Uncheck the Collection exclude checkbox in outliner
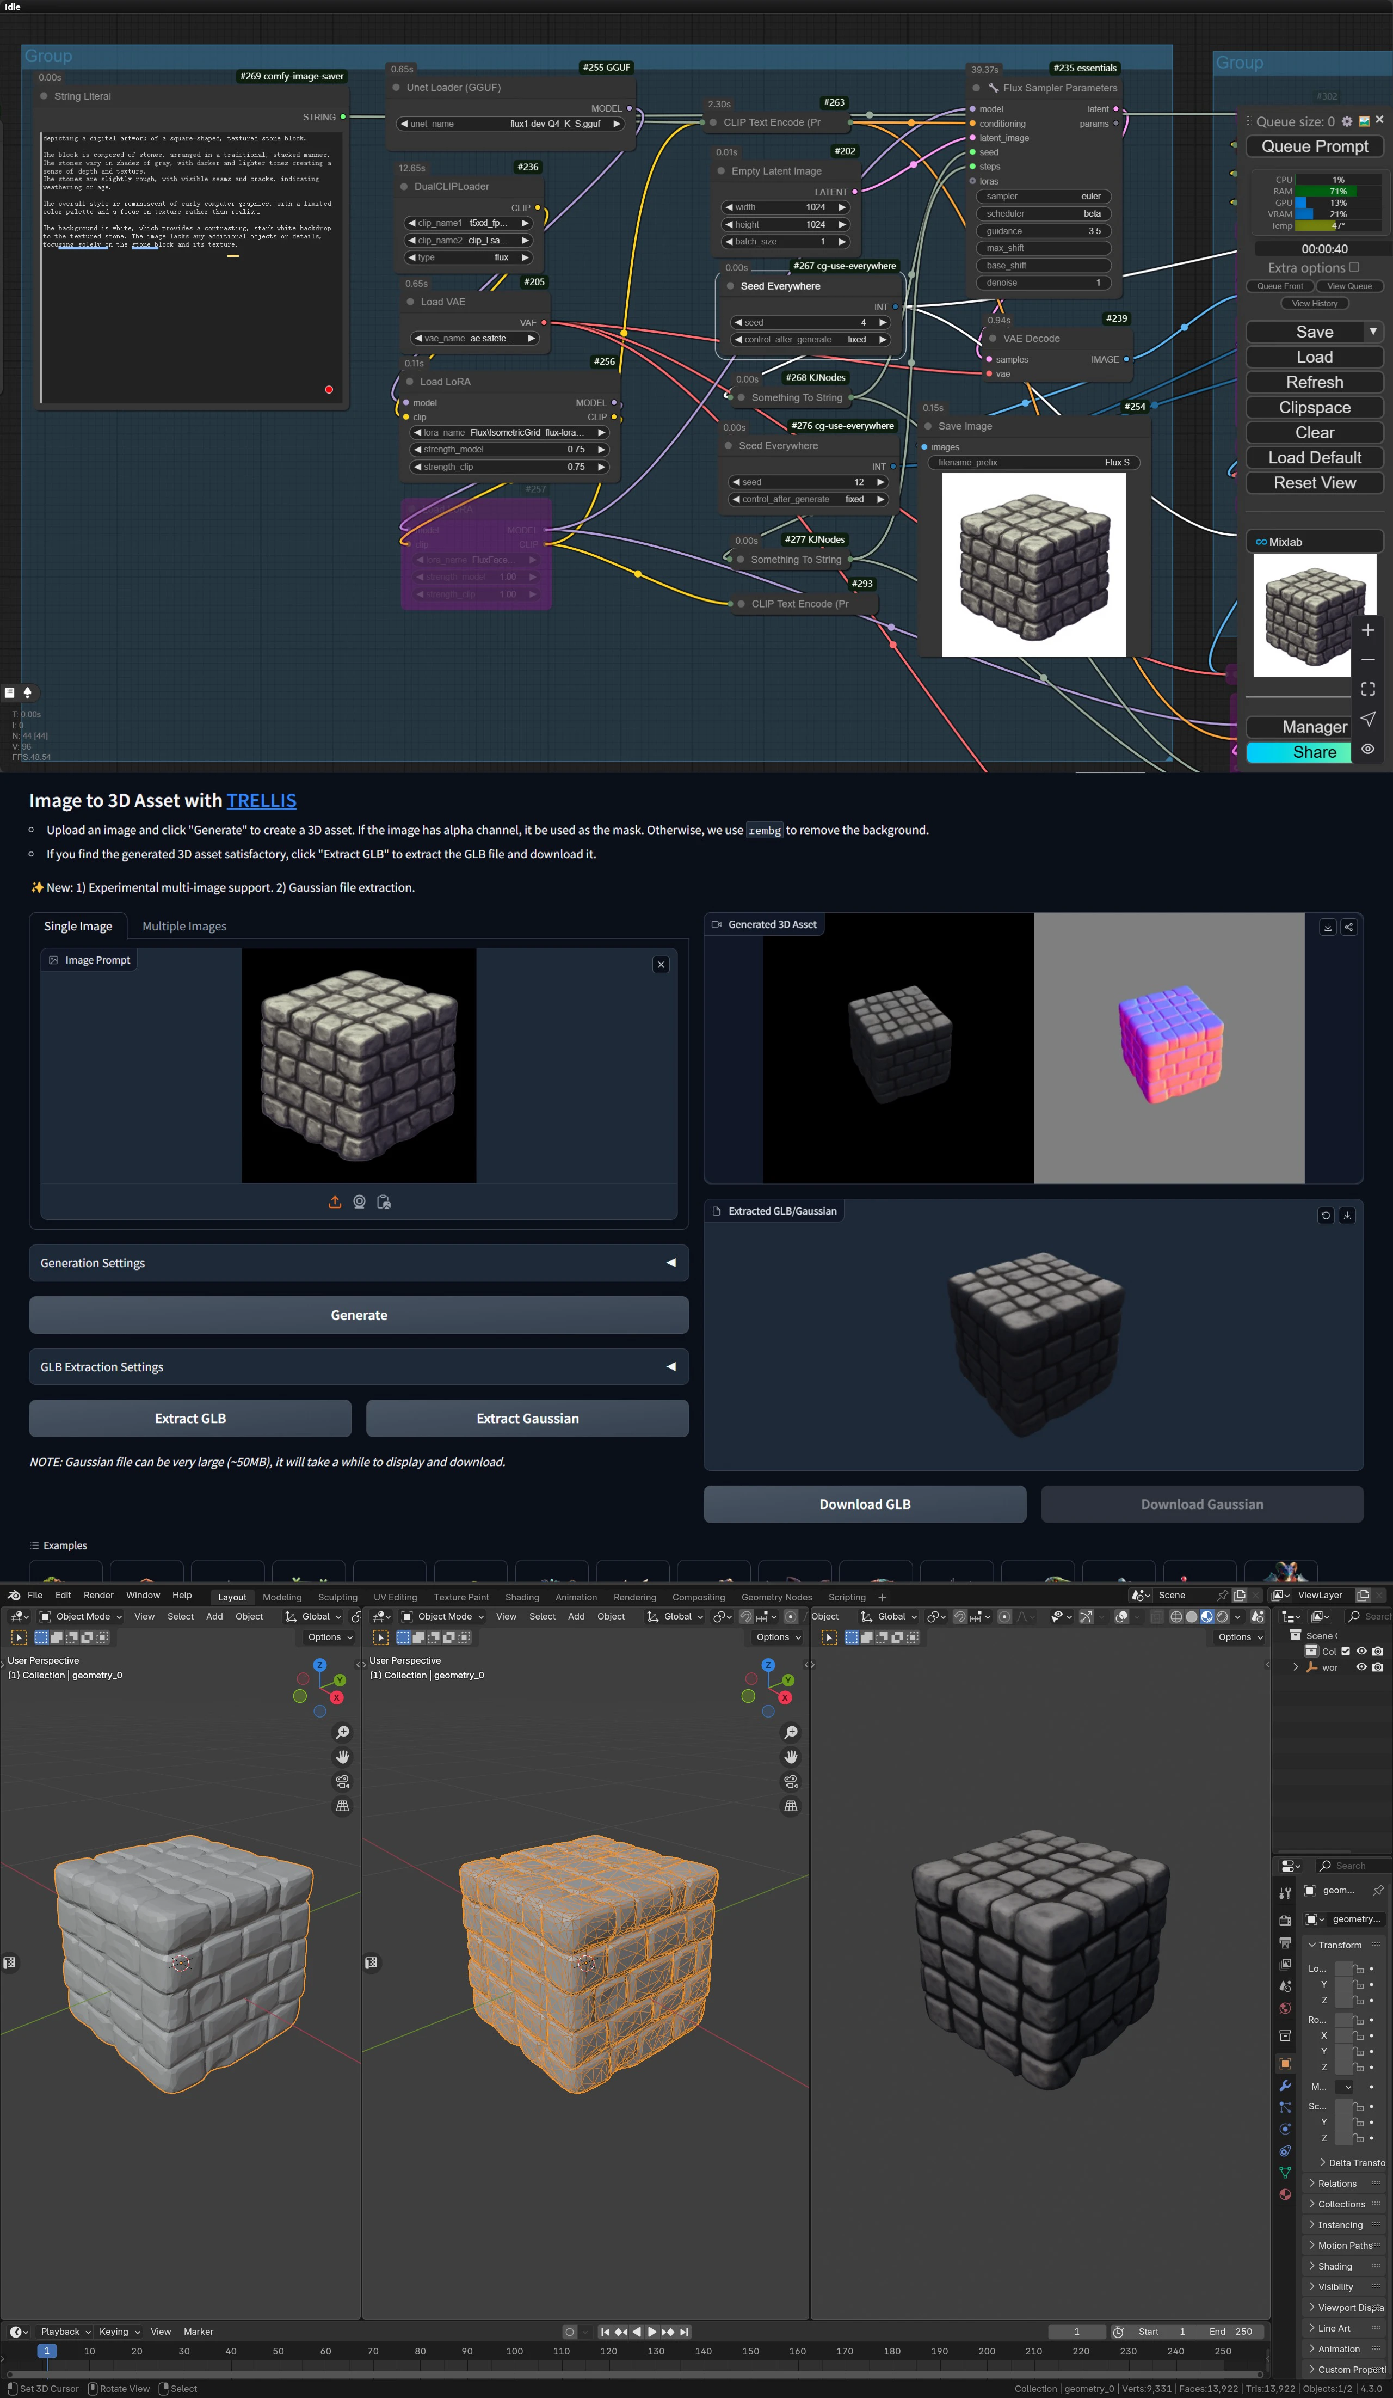The image size is (1393, 2398). point(1346,1651)
